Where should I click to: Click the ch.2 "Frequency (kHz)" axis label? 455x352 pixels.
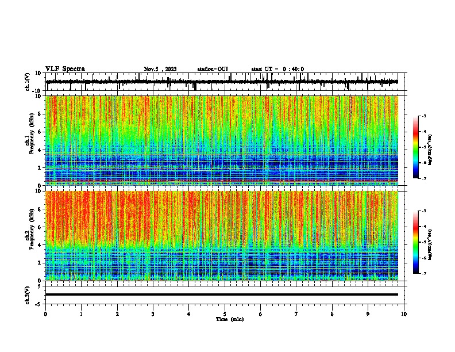(x=32, y=228)
